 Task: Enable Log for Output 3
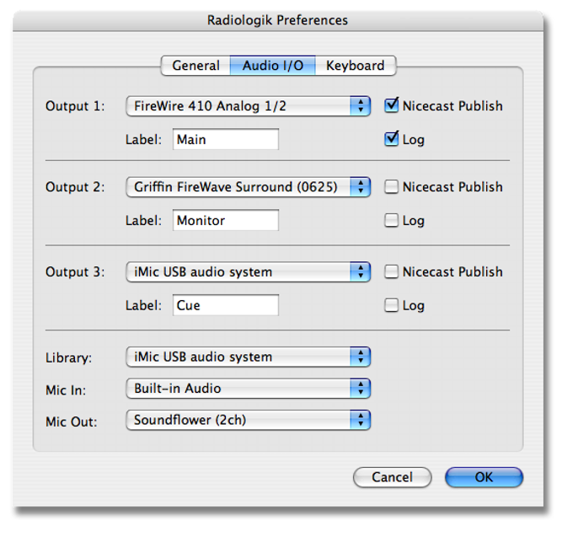(391, 306)
